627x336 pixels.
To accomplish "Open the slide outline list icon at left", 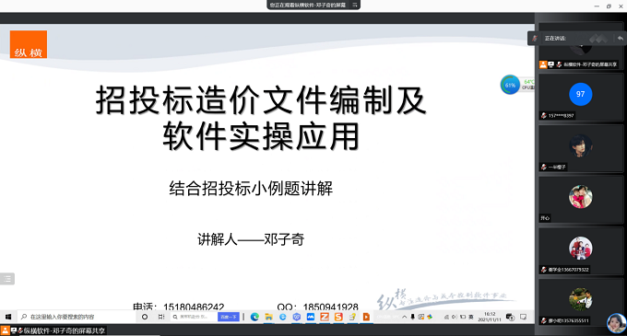I will tap(7, 279).
